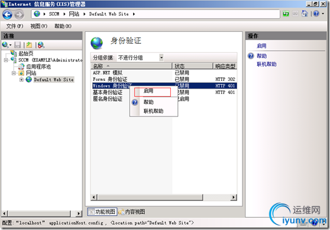Click HTTP 302 response type cell
Image resolution: width=330 pixels, height=230 pixels.
click(x=225, y=79)
